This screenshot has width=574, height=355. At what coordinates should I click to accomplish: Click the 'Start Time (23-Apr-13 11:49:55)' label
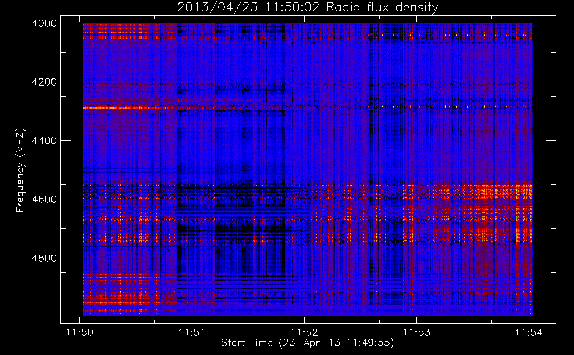(x=308, y=343)
